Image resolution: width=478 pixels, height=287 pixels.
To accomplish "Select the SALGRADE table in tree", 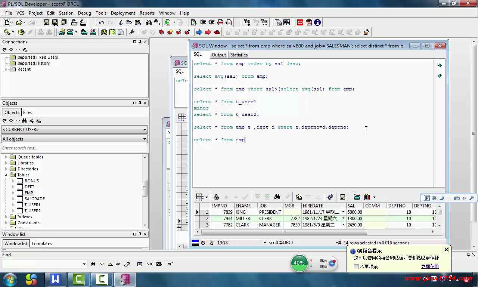I will point(35,199).
